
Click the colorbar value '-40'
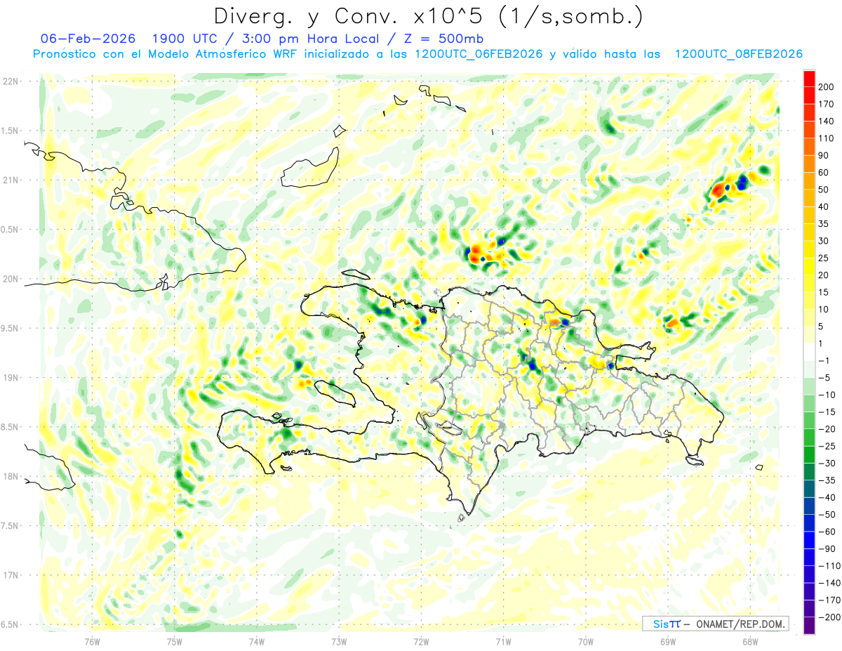point(826,497)
